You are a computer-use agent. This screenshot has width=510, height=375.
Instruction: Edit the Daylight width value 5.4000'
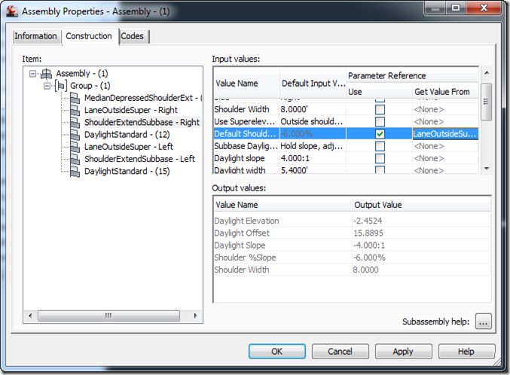point(313,169)
